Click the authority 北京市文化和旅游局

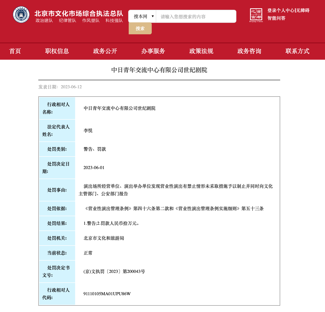pos(104,238)
